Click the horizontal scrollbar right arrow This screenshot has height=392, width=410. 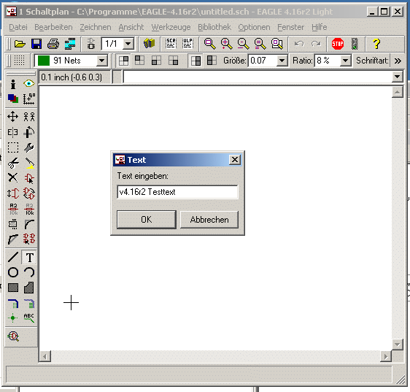point(386,356)
